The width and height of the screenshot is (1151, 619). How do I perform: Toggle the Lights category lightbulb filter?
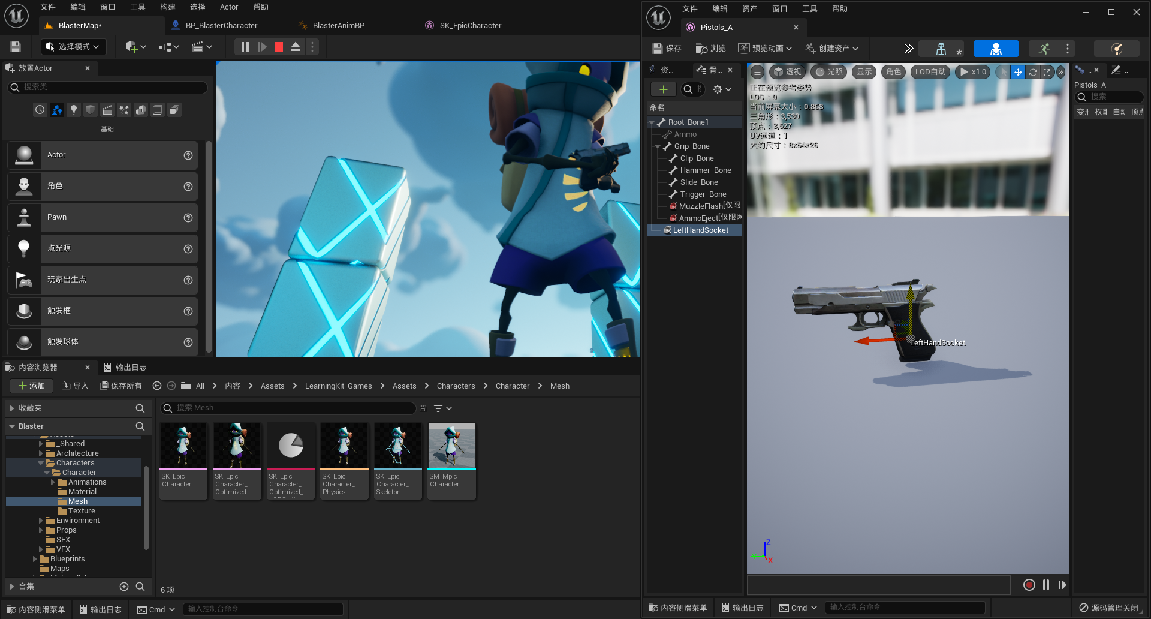point(74,110)
